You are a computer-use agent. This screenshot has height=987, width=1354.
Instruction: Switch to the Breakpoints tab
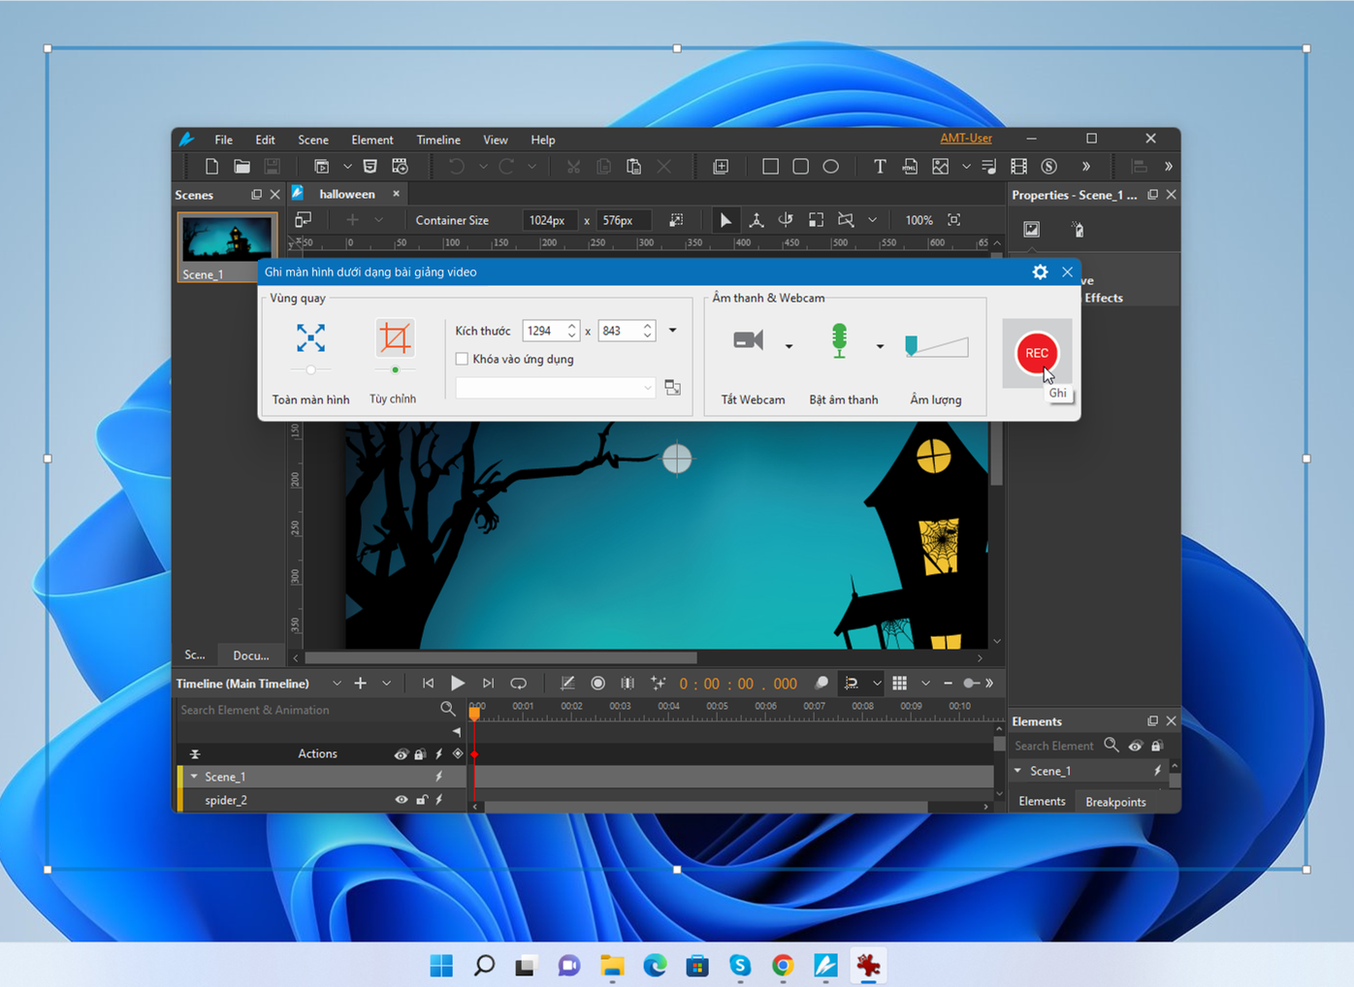tap(1115, 802)
